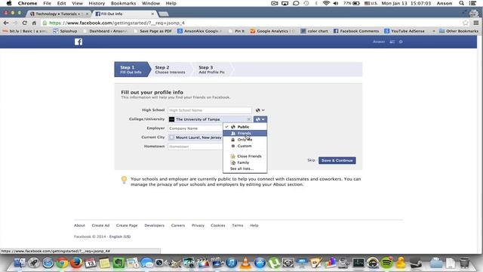
Task: Choose Close Friends in the privacy menu
Action: coord(245,156)
